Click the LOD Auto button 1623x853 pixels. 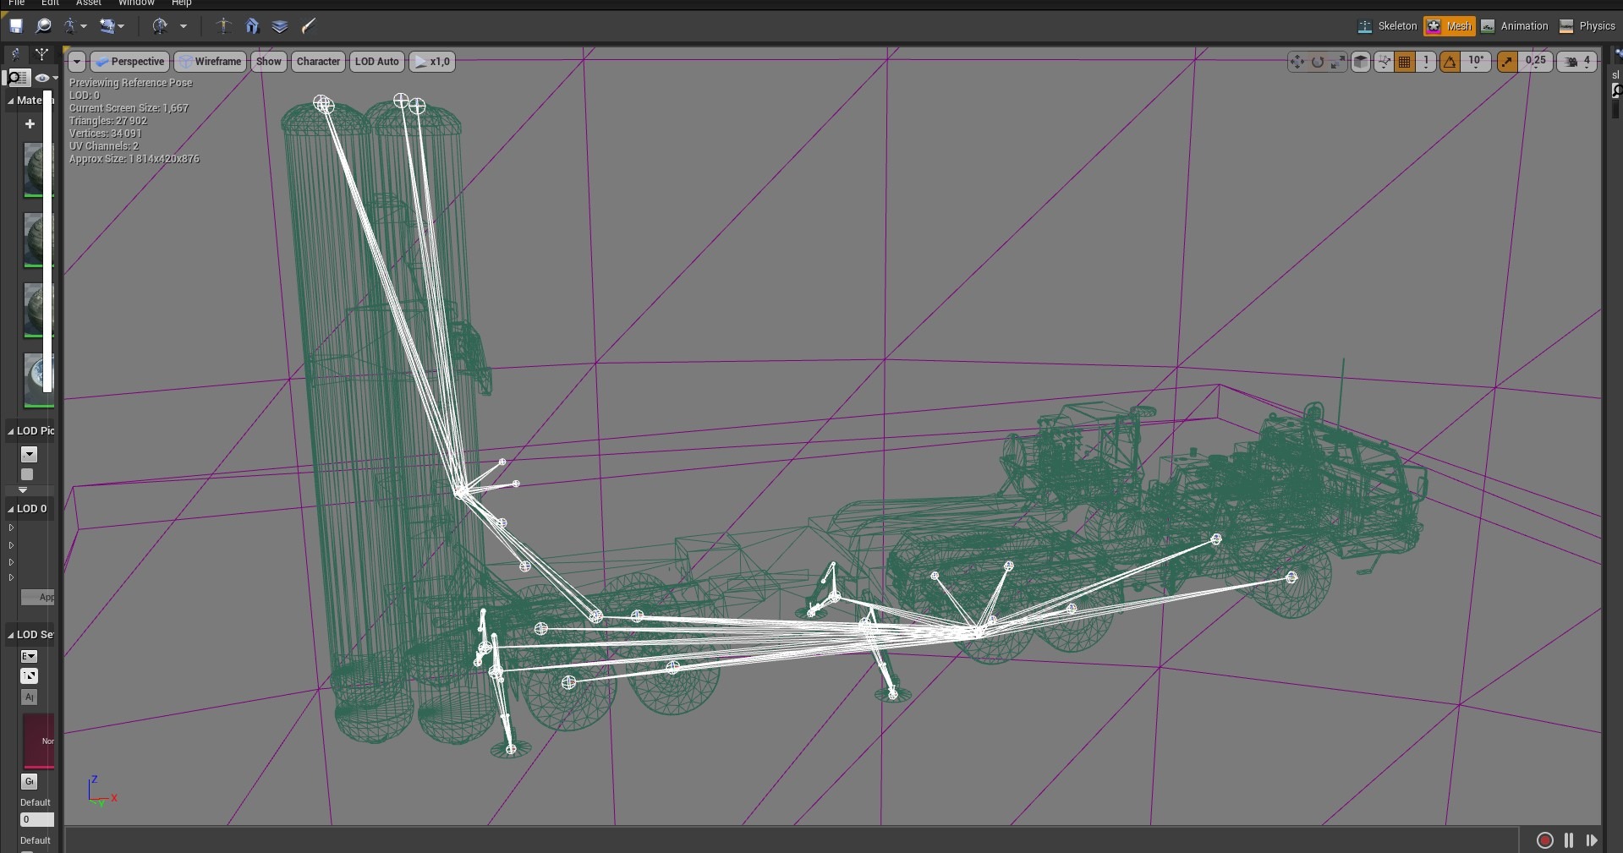(x=376, y=62)
